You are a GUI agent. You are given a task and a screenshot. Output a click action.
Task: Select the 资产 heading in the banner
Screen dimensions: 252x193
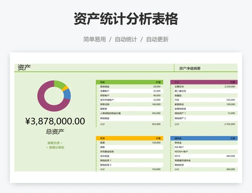24,68
